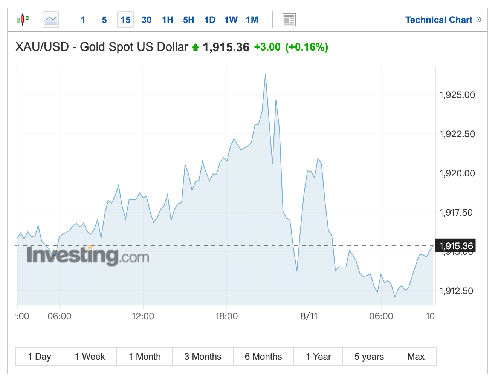Select the 1M interval
This screenshot has height=380, width=495.
click(x=252, y=20)
